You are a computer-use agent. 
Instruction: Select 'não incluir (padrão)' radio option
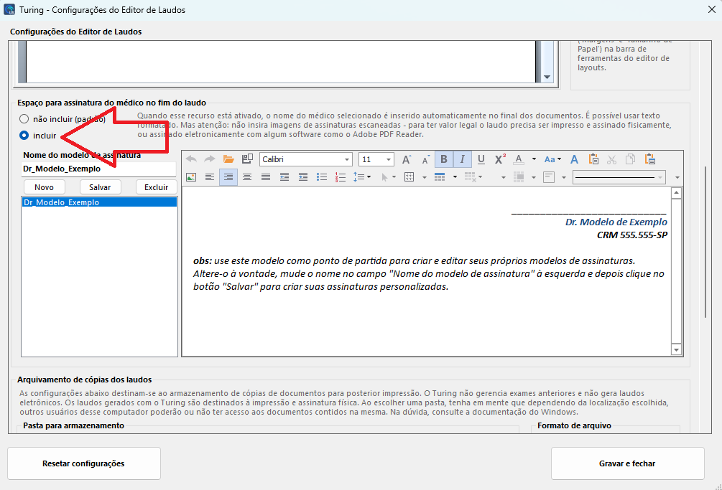tap(24, 119)
